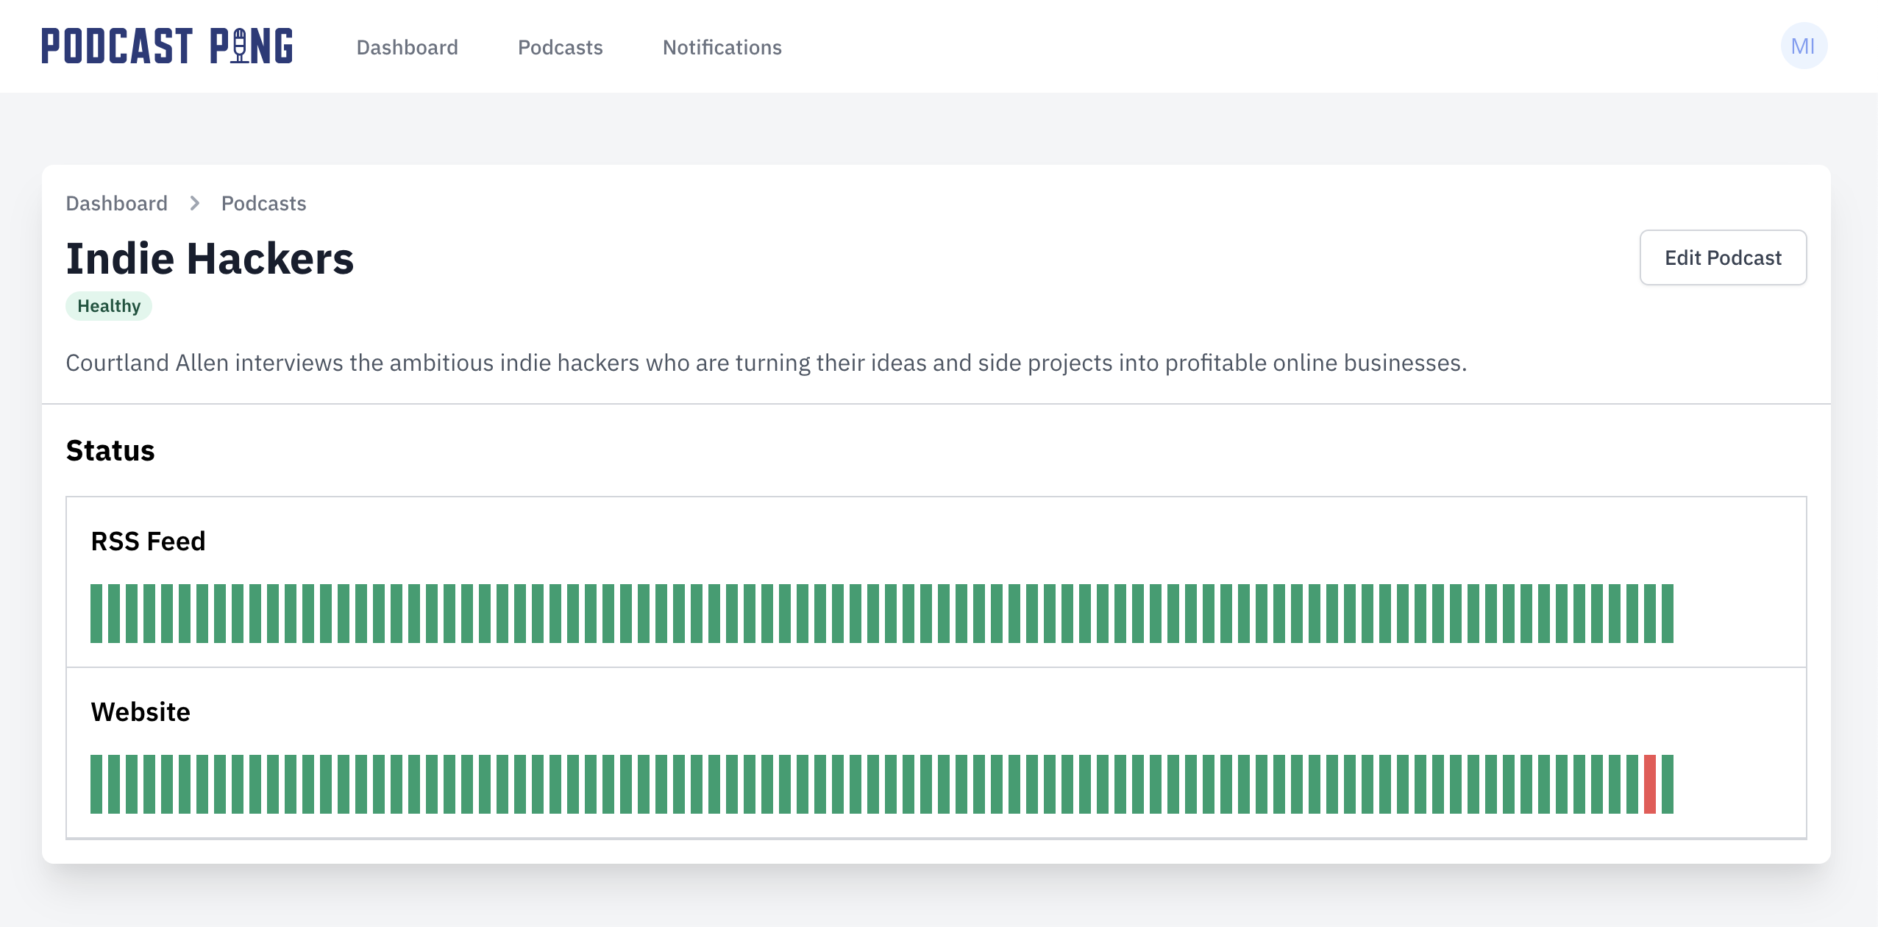Open Dashboard in top navigation
1878x927 pixels.
coord(407,47)
